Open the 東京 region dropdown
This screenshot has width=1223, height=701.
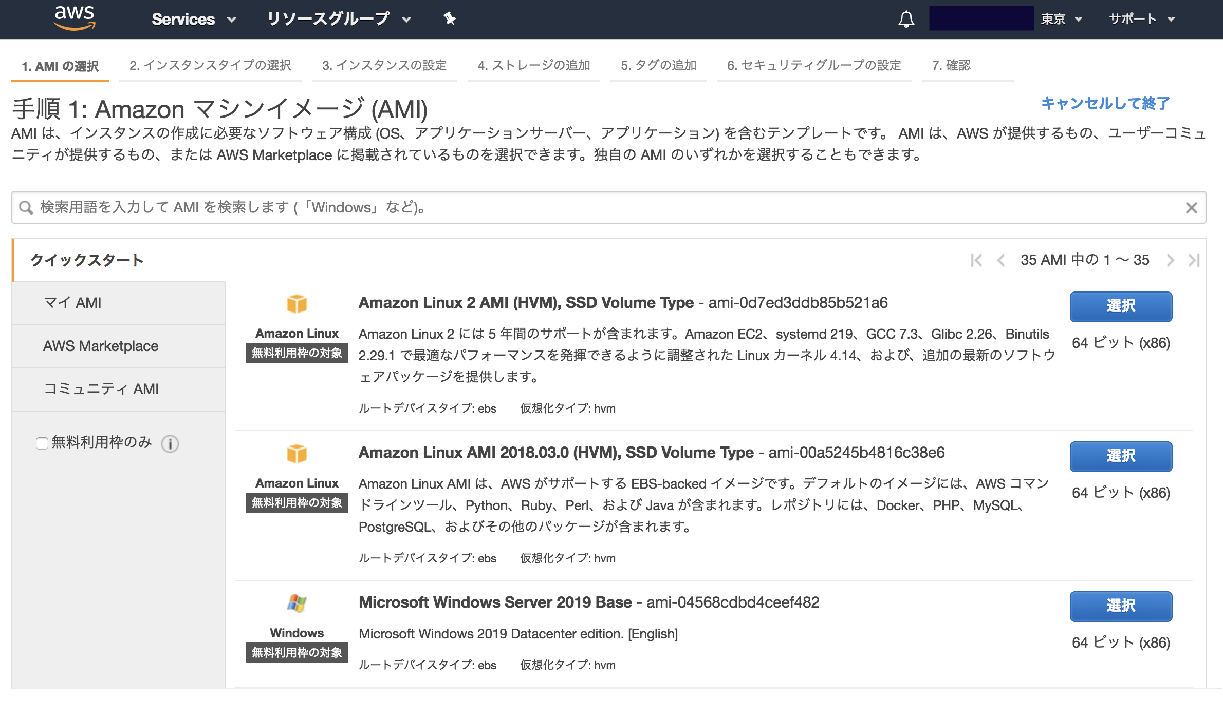pyautogui.click(x=1062, y=20)
